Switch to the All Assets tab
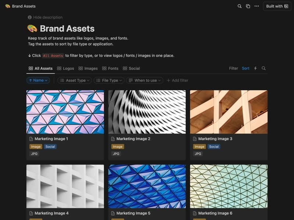The height and width of the screenshot is (220, 294). (40, 69)
